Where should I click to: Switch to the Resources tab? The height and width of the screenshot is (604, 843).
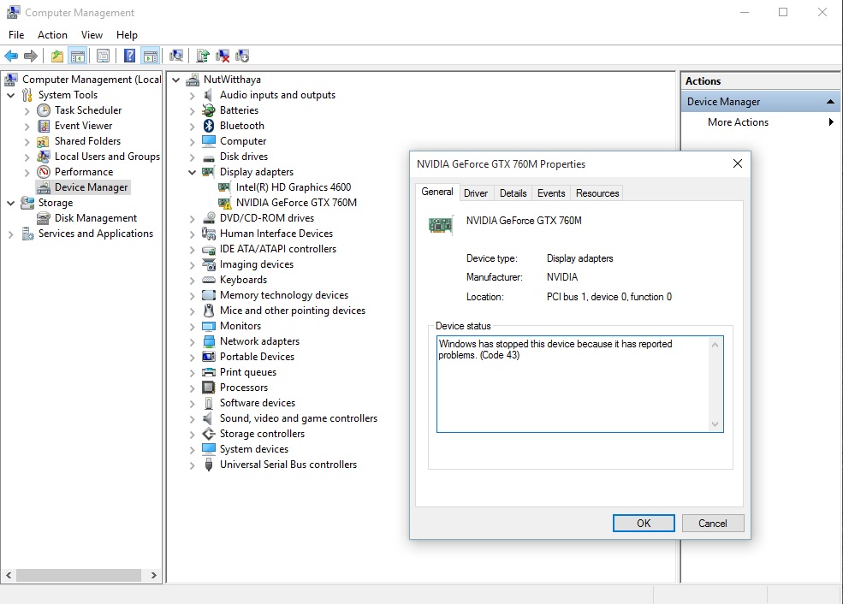[597, 193]
